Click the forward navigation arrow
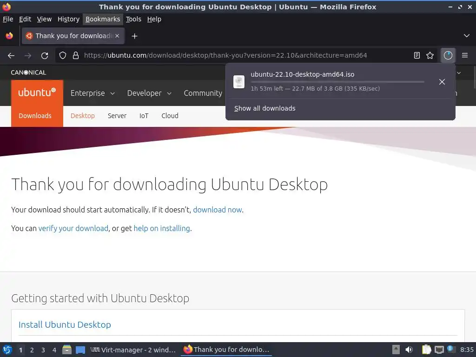 (28, 56)
